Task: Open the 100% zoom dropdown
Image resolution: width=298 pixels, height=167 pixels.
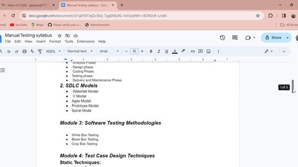Action: pyautogui.click(x=54, y=51)
